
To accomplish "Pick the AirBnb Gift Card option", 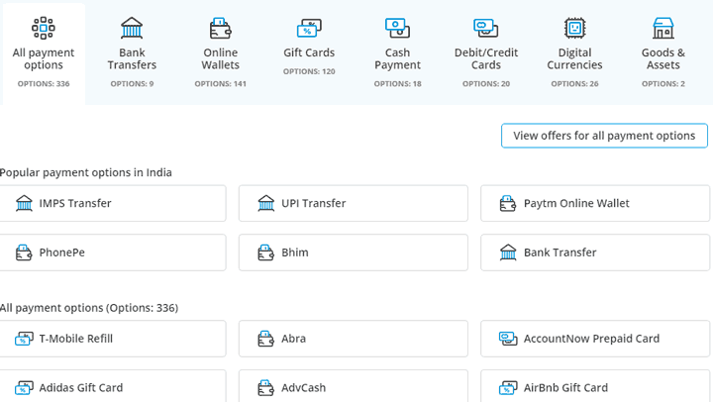I will pyautogui.click(x=595, y=386).
